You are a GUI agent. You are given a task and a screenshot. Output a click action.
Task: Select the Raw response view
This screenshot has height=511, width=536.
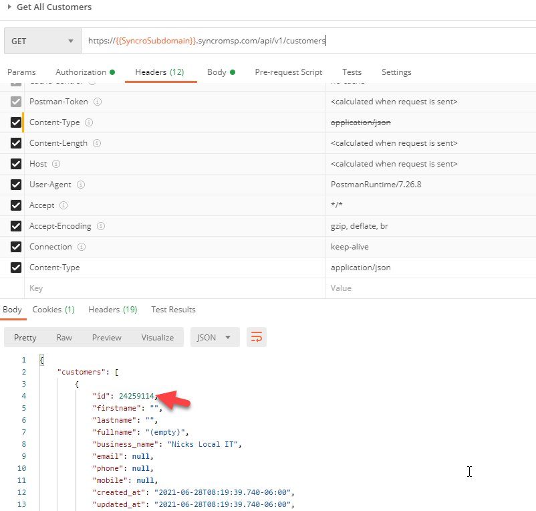[64, 337]
